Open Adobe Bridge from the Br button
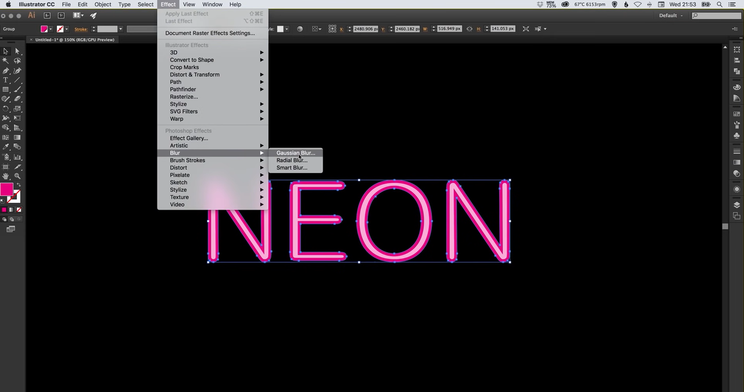Screen dimensions: 744x392 47,16
